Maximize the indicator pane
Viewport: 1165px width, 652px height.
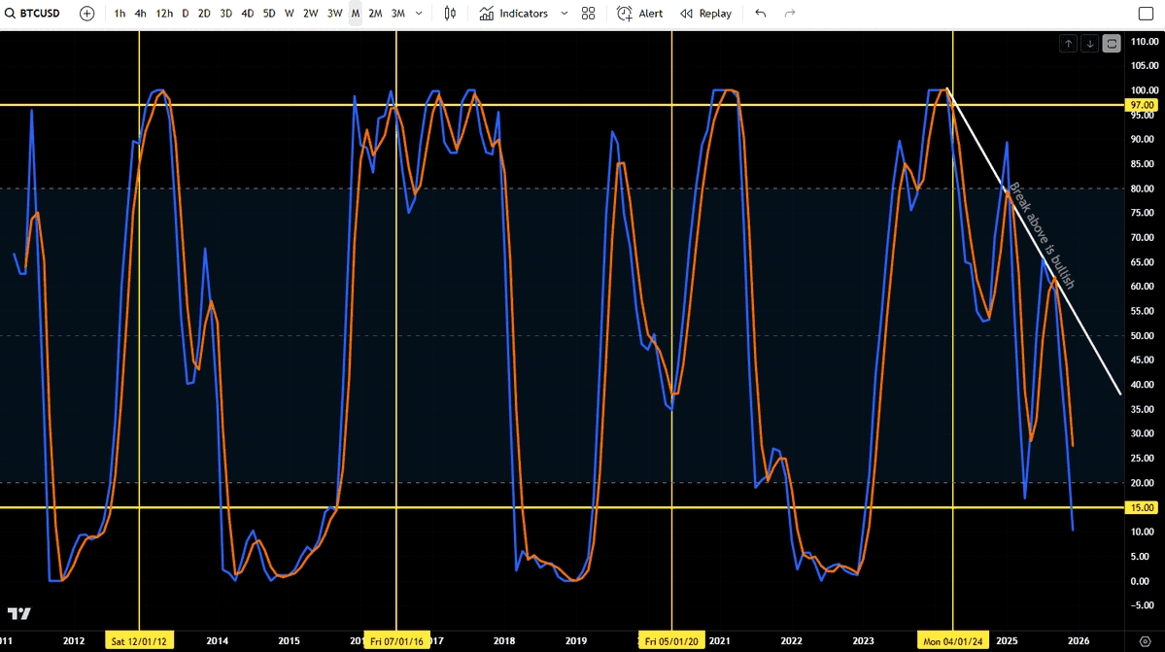coord(1112,44)
